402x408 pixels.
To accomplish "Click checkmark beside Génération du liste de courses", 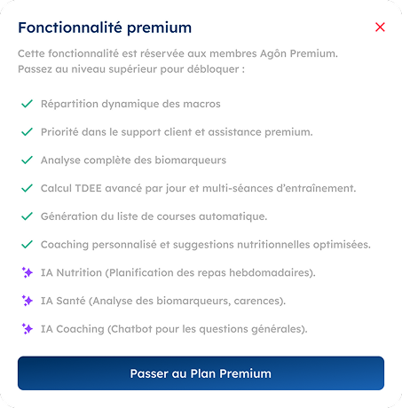I will coord(27,216).
